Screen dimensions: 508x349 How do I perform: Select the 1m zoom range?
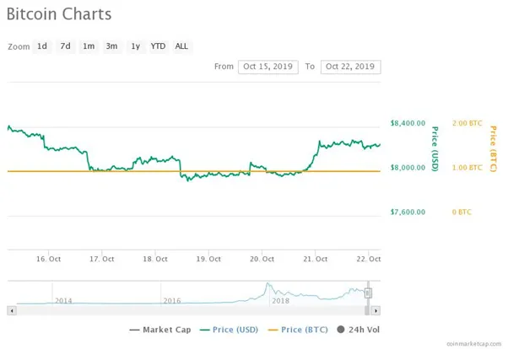[x=89, y=46]
